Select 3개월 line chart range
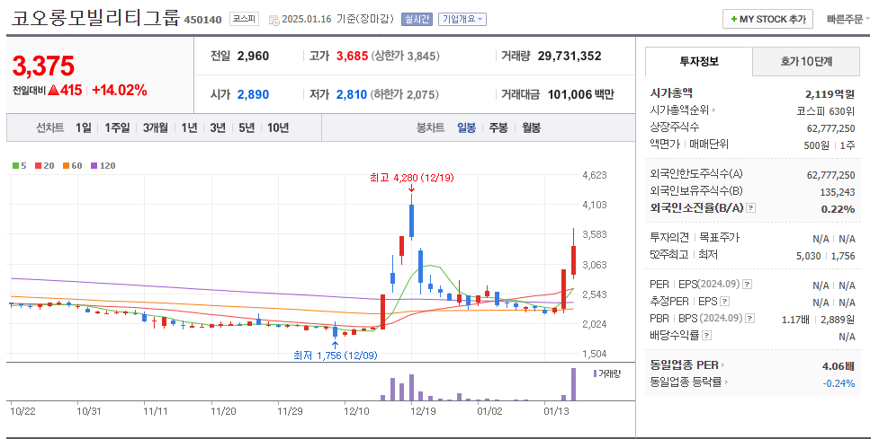 coord(156,128)
